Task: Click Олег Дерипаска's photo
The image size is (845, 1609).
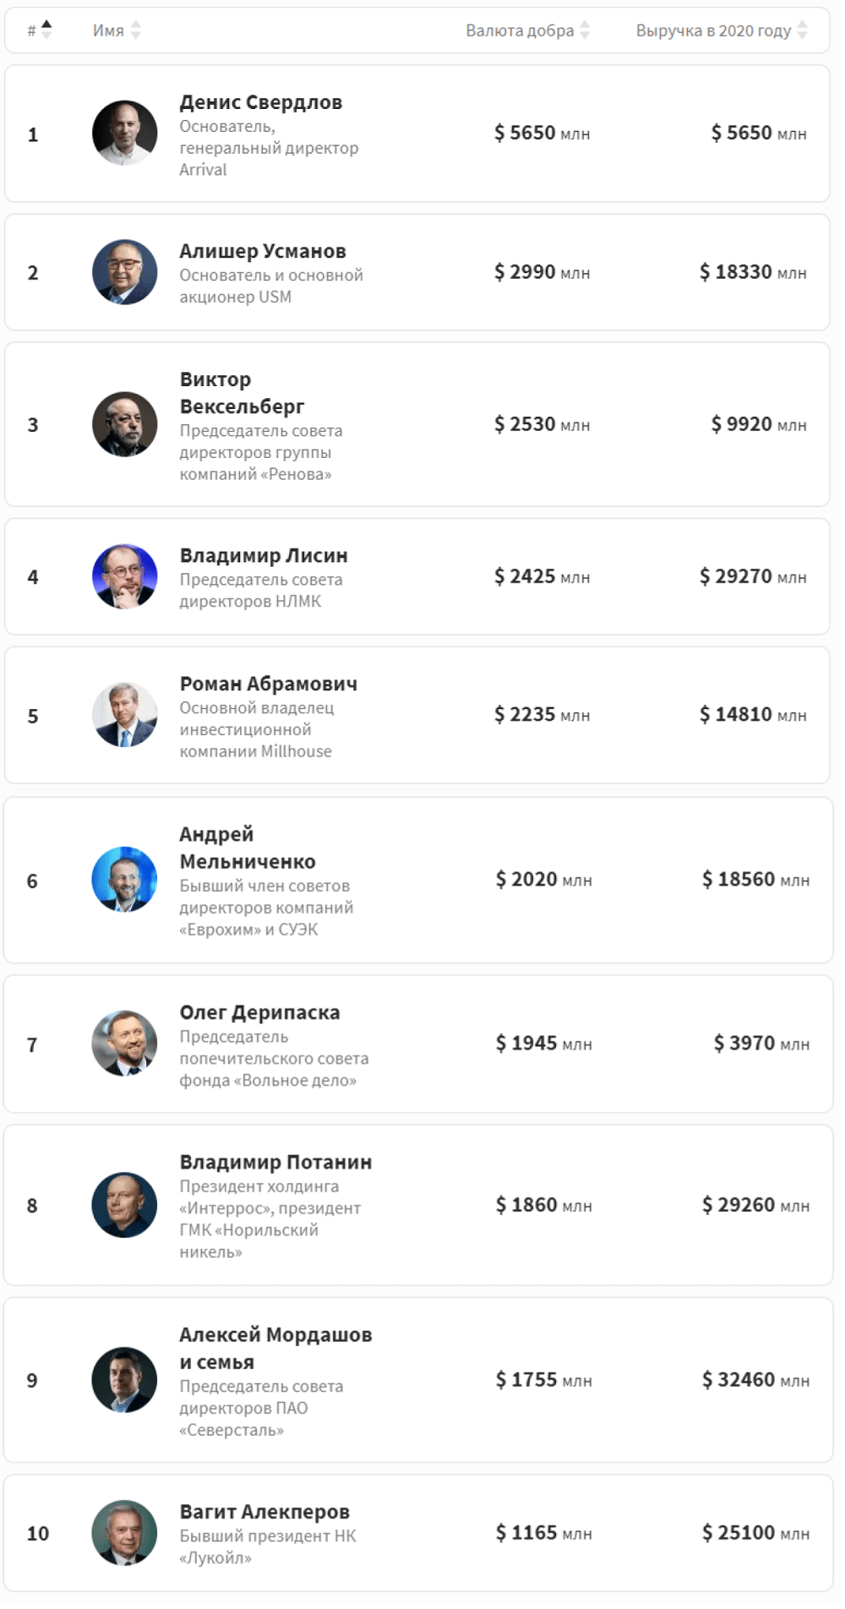Action: tap(124, 1043)
